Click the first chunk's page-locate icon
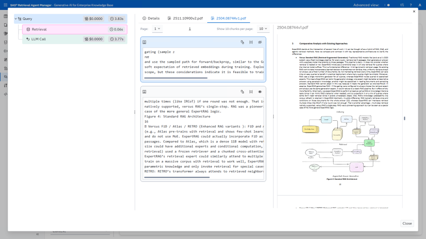426x239 pixels. click(x=145, y=42)
